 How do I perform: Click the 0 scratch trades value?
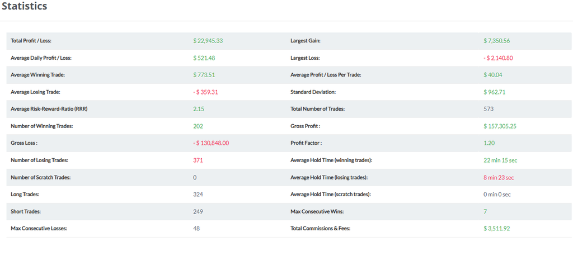[x=195, y=177]
